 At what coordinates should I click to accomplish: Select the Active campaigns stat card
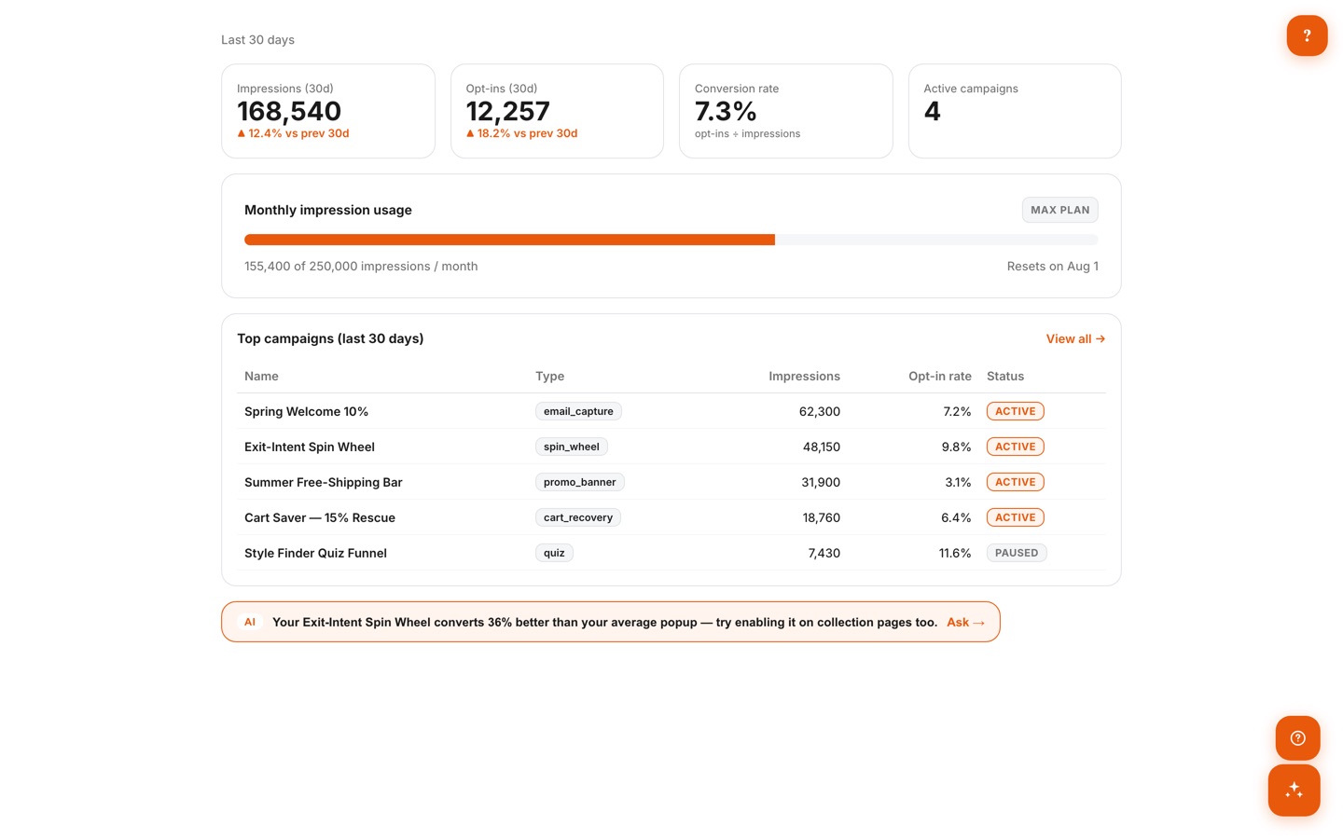click(1015, 111)
